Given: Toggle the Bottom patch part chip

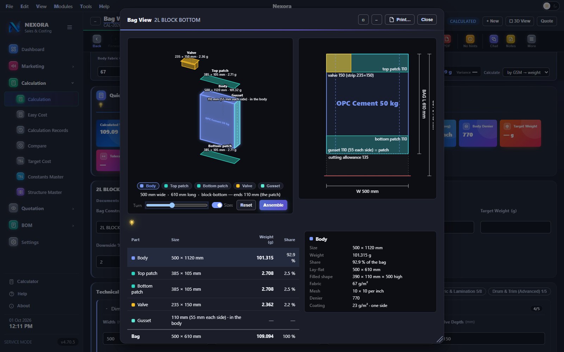Looking at the screenshot, I should click(213, 186).
